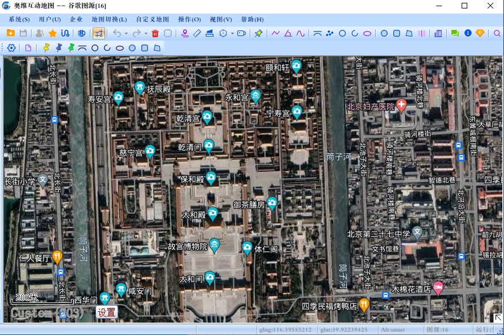This screenshot has height=335, width=504.
Task: Open the 地图切换(L) menu
Action: click(x=109, y=20)
